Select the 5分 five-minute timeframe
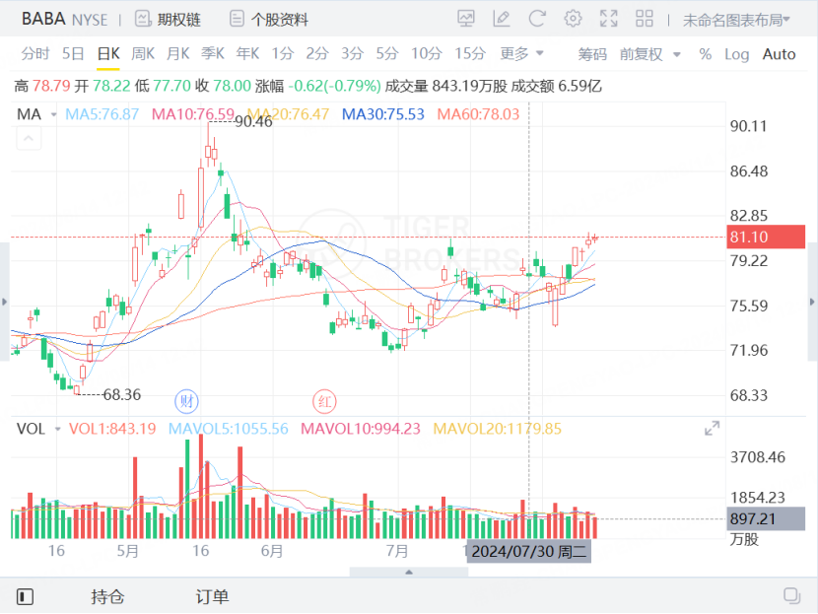This screenshot has height=614, width=818. [x=387, y=53]
